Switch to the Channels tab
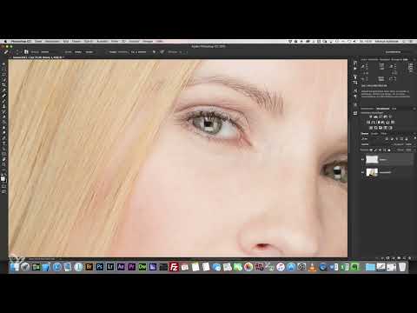This screenshot has width=417, height=313. pyautogui.click(x=374, y=134)
